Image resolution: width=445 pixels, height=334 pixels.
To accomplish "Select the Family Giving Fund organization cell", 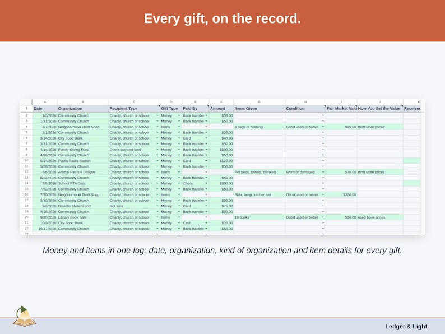I will coord(83,150).
